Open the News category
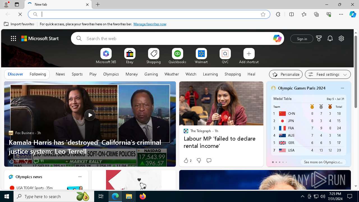This screenshot has width=359, height=202. 60,74
